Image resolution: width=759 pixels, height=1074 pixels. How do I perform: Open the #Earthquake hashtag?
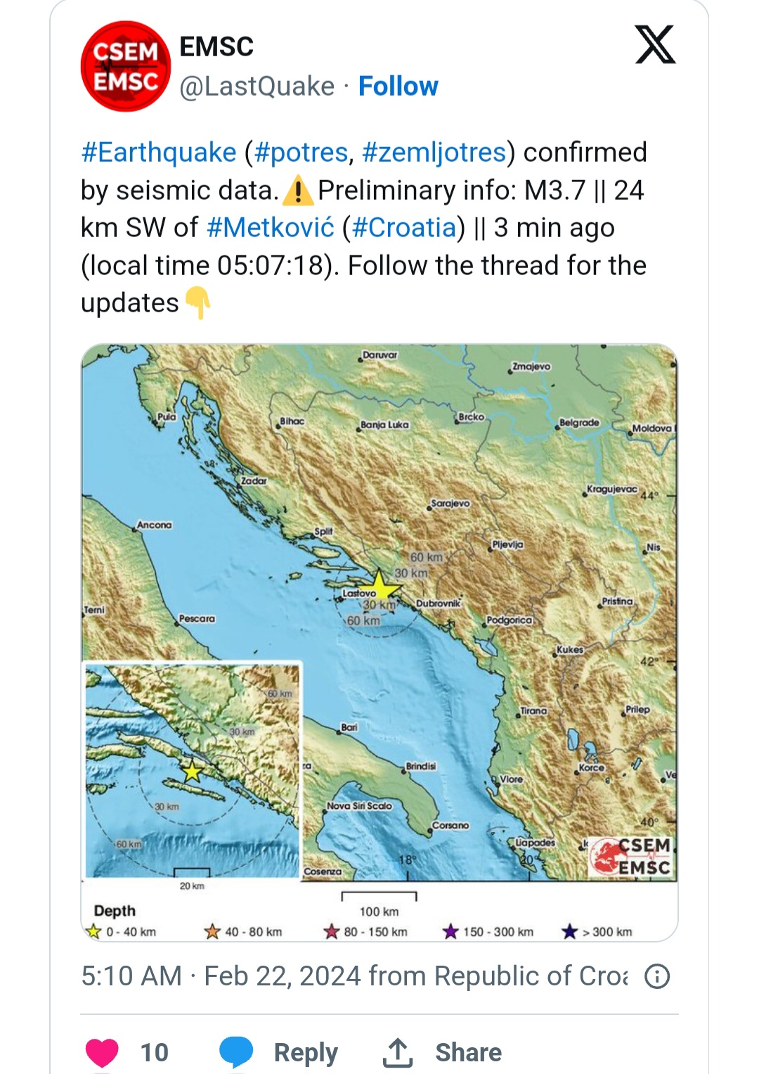click(x=159, y=153)
